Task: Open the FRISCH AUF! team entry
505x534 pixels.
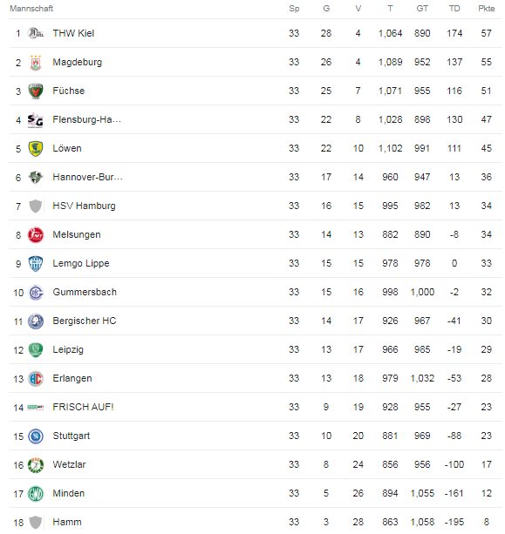Action: point(83,407)
